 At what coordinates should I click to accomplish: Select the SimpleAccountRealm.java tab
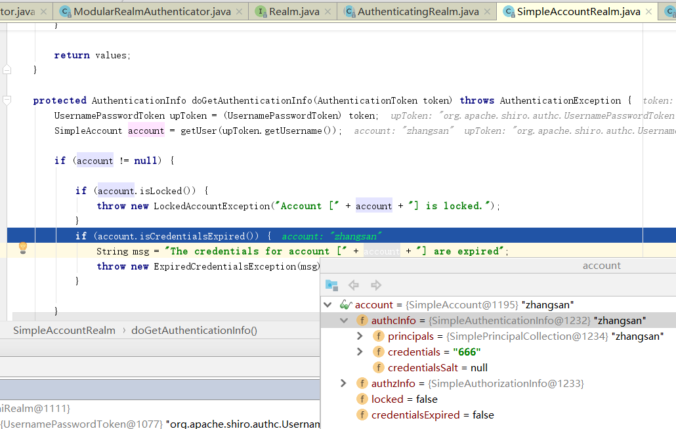click(578, 12)
